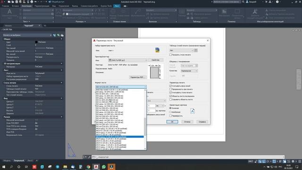Collapse the Разное section in Properties
Image resolution: width=302 pixels, height=170 pixels.
coord(61,117)
